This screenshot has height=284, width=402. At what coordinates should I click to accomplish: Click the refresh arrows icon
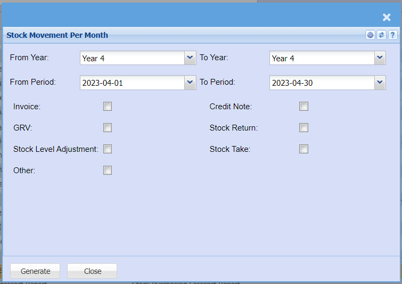click(x=381, y=35)
